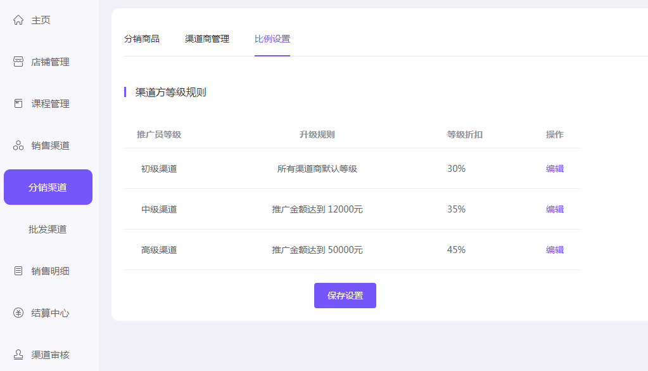Switch to the 渠道商管理 tab
This screenshot has height=371, width=648.
[x=207, y=39]
